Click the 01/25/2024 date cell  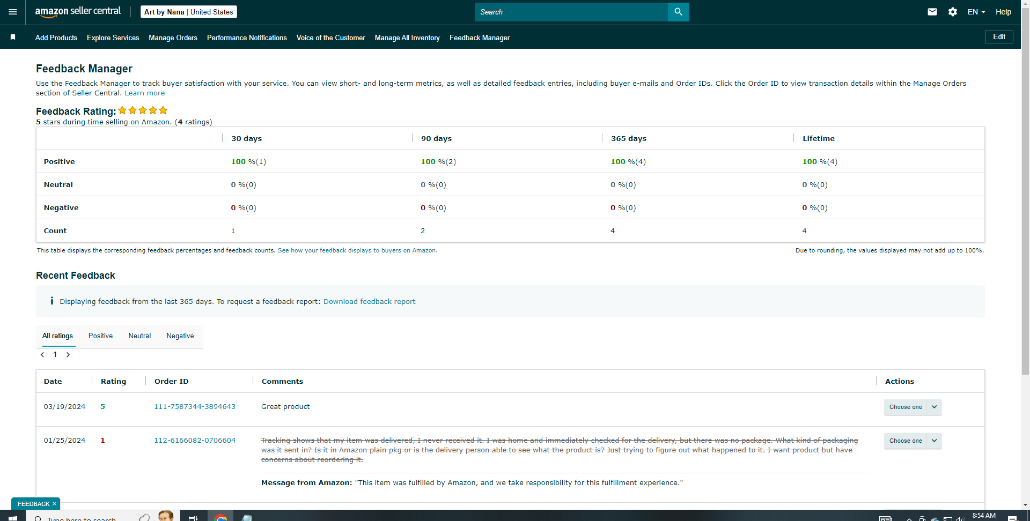point(64,441)
